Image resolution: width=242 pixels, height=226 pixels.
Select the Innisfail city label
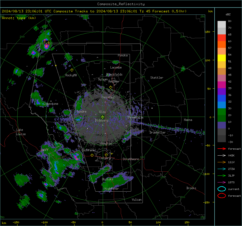point(109,97)
